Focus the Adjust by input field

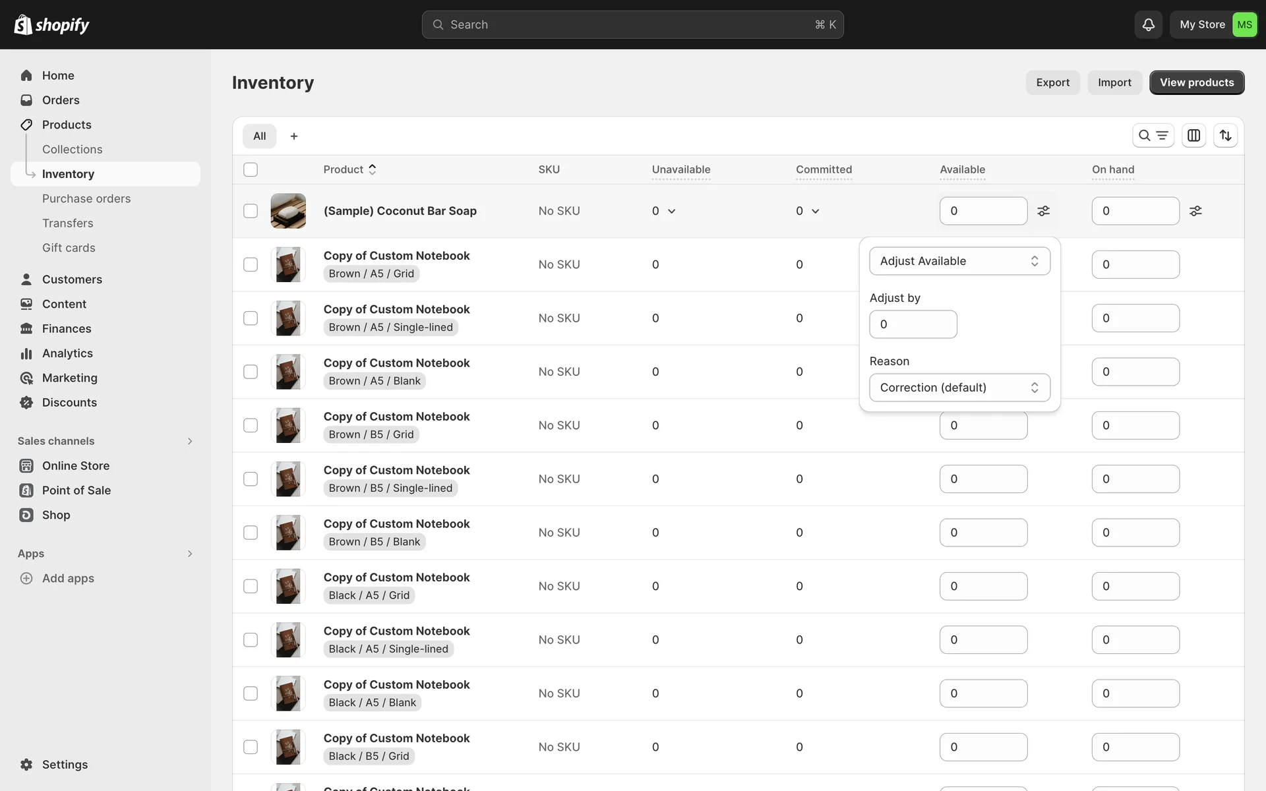coord(913,324)
